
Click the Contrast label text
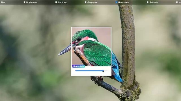click(x=62, y=2)
